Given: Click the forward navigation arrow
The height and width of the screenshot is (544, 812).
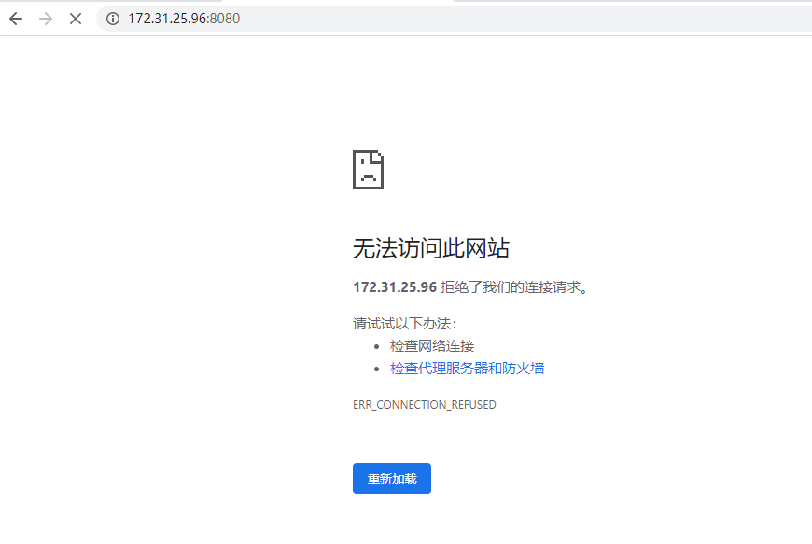Looking at the screenshot, I should point(46,19).
